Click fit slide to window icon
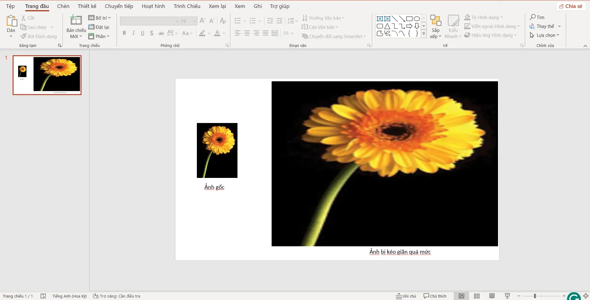Image resolution: width=590 pixels, height=300 pixels. [x=586, y=296]
